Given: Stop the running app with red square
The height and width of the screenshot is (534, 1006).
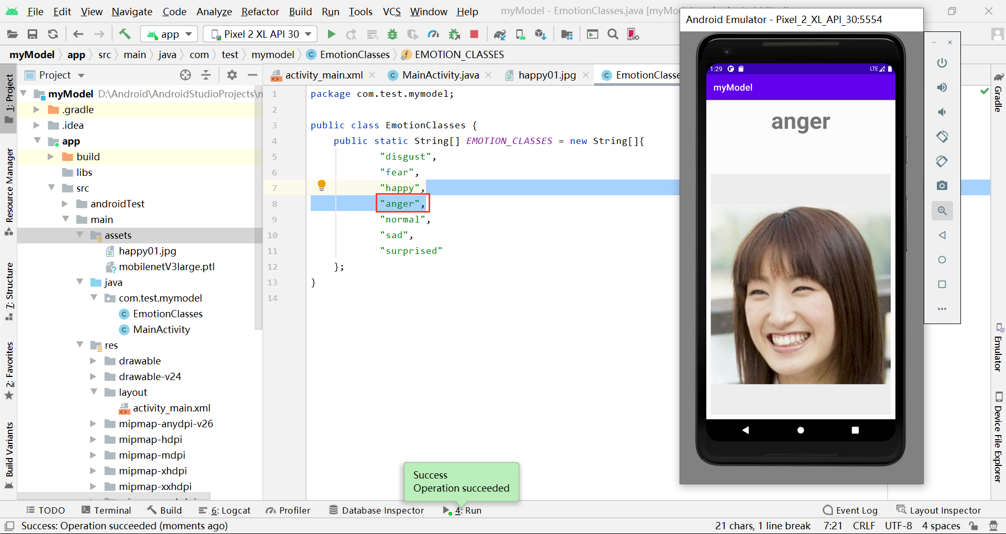Looking at the screenshot, I should coord(474,35).
